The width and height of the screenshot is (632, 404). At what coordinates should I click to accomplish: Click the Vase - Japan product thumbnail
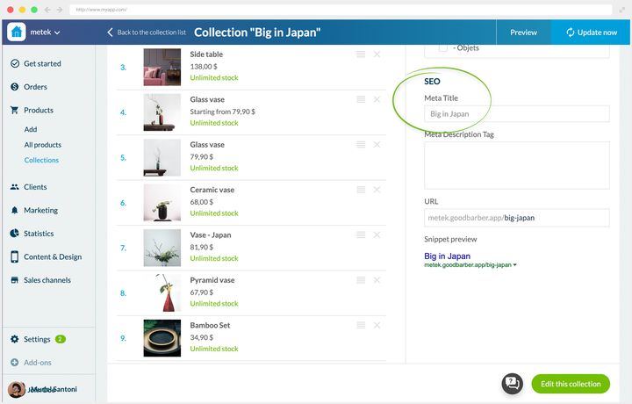coord(162,248)
